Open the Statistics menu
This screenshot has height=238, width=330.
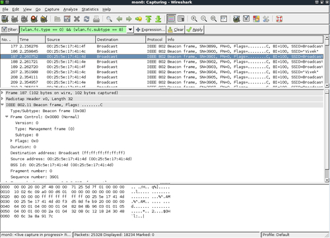[x=90, y=9]
